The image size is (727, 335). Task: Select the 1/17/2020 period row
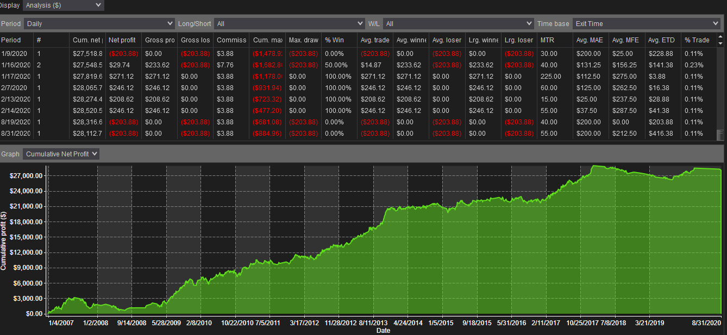click(358, 77)
